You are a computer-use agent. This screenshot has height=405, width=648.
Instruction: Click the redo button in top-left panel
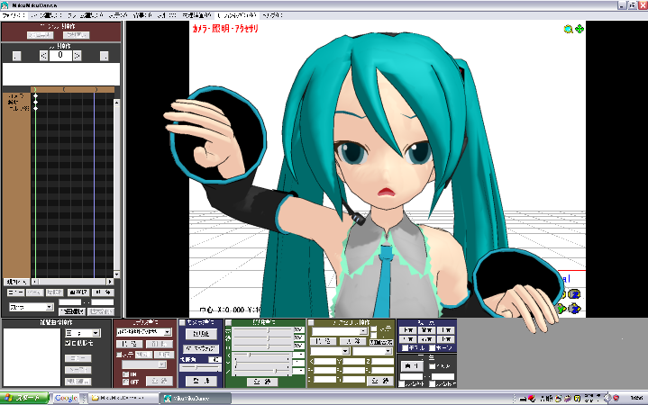tap(76, 35)
